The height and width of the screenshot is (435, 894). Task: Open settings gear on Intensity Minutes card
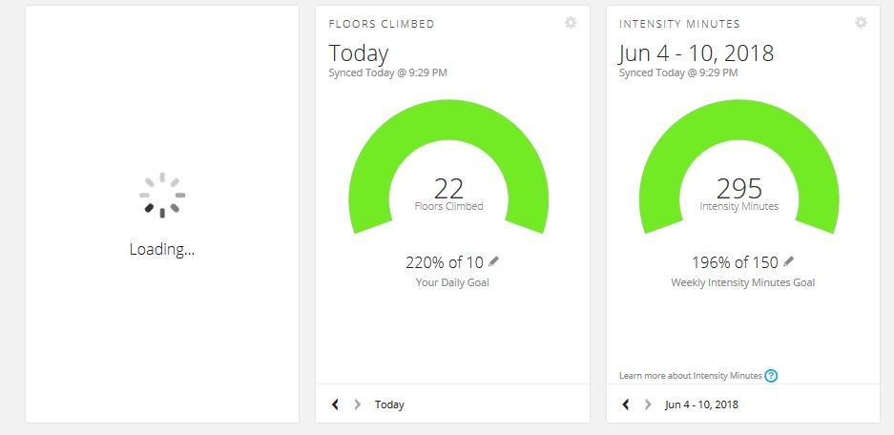861,23
